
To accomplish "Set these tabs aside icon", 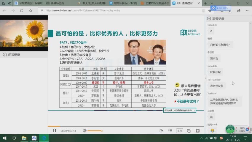I will pyautogui.click(x=10, y=3).
